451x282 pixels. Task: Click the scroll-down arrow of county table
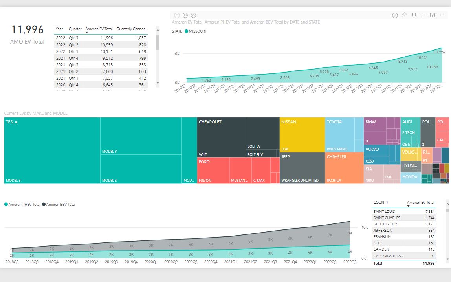(447, 258)
